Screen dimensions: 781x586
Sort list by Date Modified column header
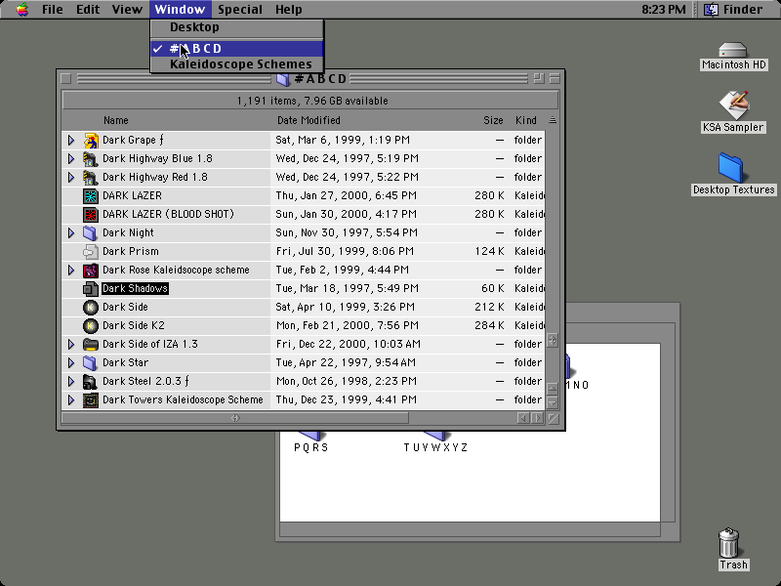click(x=308, y=120)
